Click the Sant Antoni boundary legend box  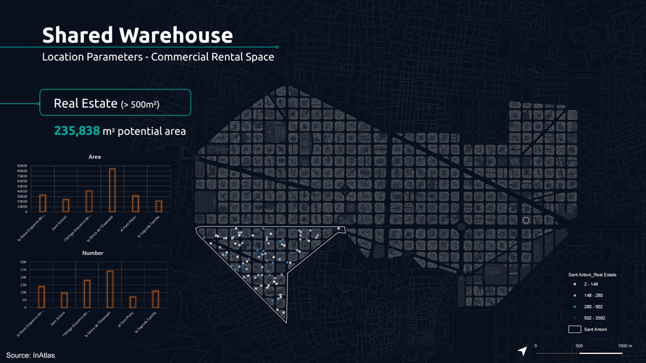click(574, 329)
